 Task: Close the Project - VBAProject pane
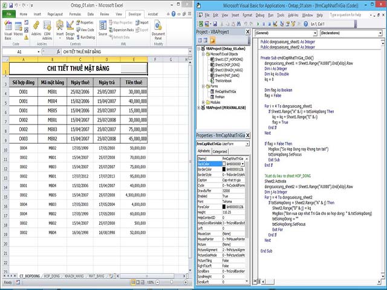coord(248,32)
